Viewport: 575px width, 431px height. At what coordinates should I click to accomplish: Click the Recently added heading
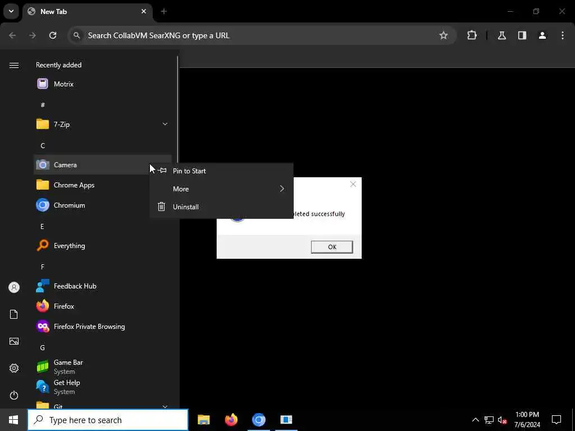click(x=58, y=65)
